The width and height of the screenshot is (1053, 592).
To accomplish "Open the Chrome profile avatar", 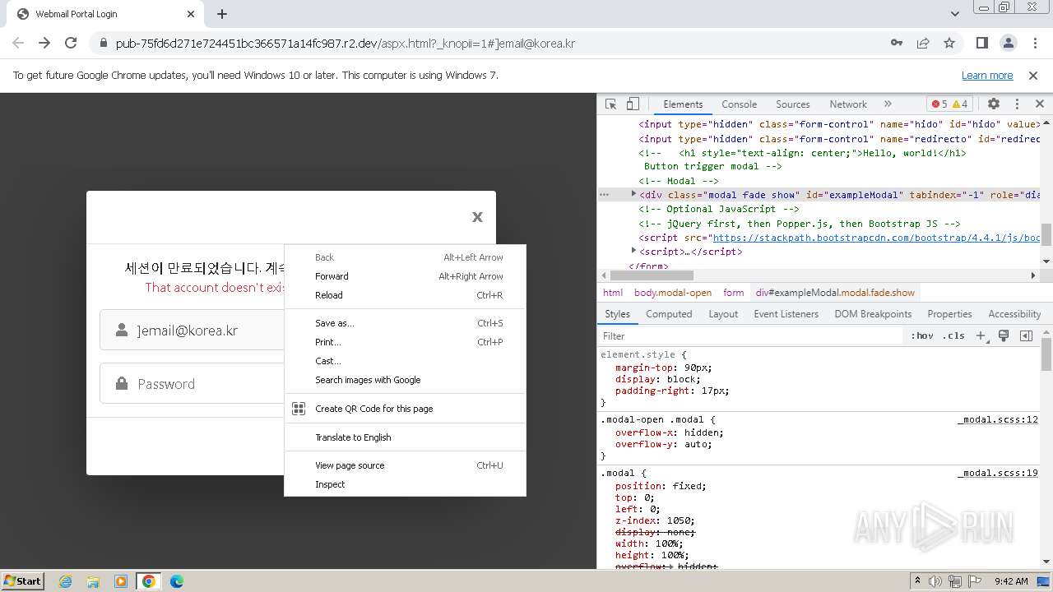I will click(1008, 43).
